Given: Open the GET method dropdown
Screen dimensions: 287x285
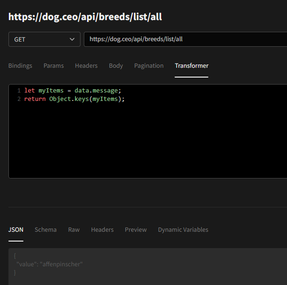Looking at the screenshot, I should click(x=44, y=39).
